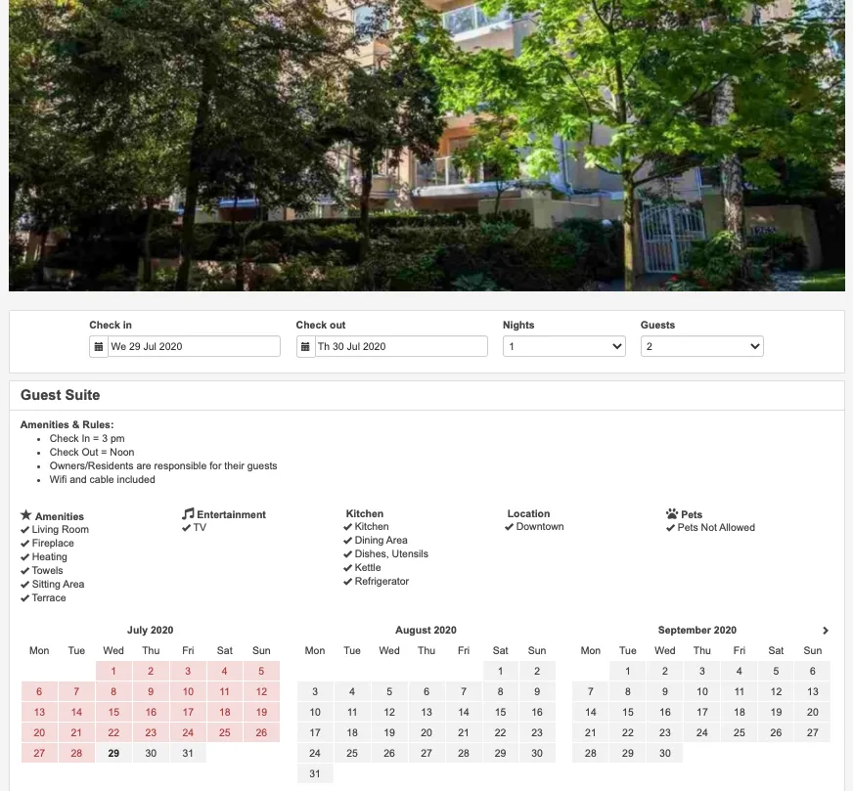
Task: Select July 30 on the calendar
Action: [x=150, y=753]
